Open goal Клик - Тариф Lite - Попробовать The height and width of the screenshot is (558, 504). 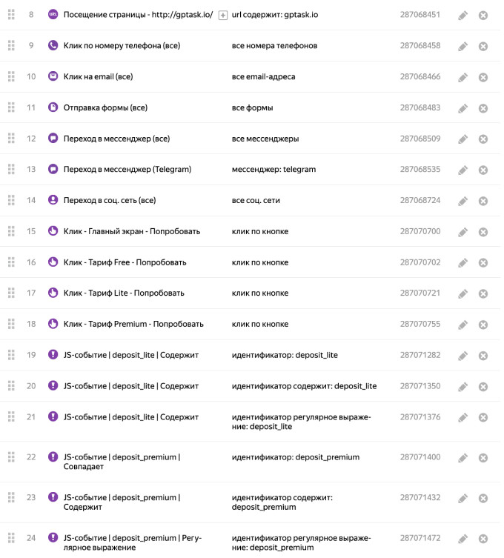tap(124, 293)
